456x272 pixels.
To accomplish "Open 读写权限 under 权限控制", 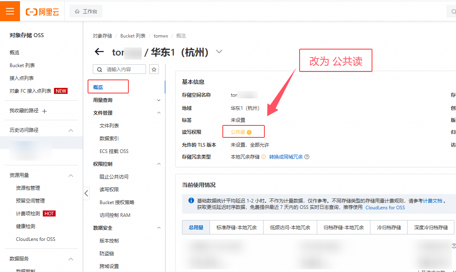I will (x=109, y=190).
